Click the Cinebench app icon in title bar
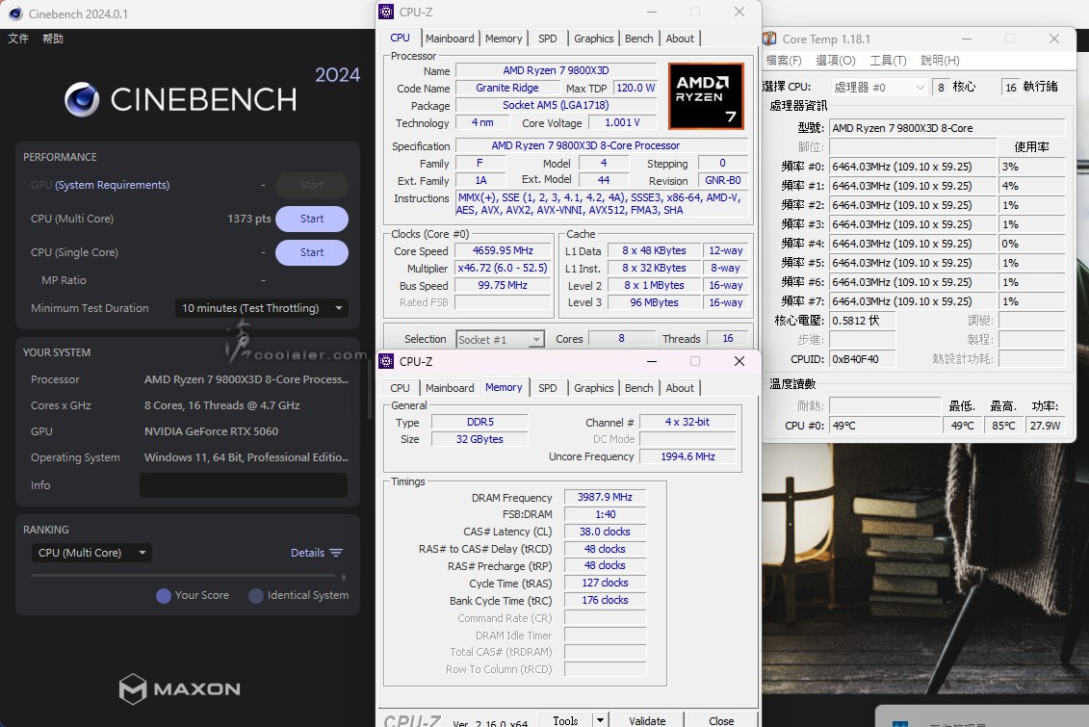Viewport: 1089px width, 727px height. (x=15, y=13)
